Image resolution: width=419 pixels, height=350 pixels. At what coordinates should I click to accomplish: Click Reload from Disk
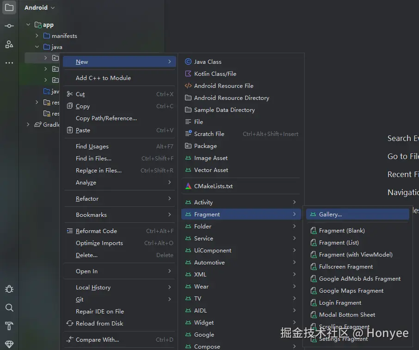[x=119, y=324]
